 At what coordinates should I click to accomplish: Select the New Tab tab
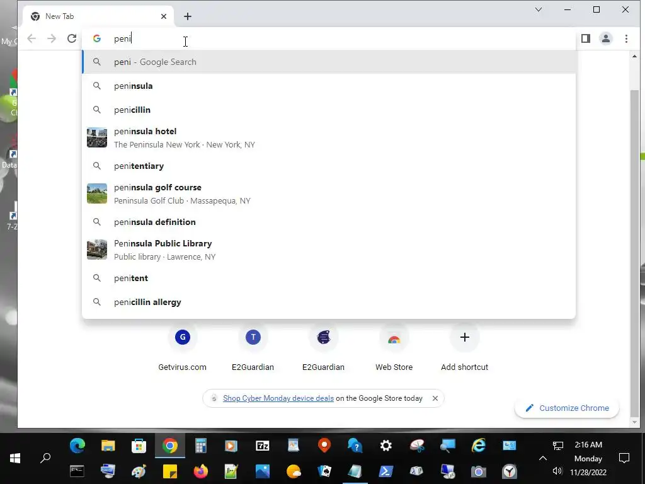(x=99, y=16)
